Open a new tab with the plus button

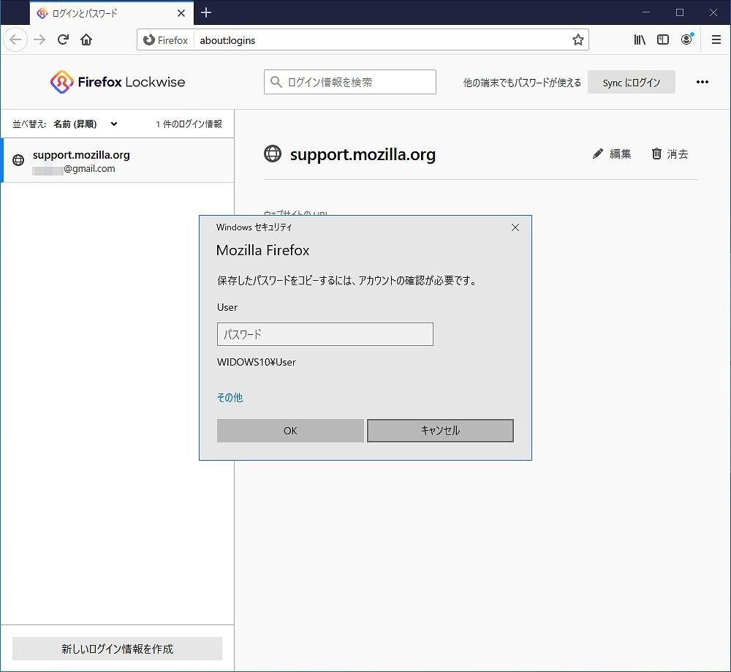(x=206, y=12)
